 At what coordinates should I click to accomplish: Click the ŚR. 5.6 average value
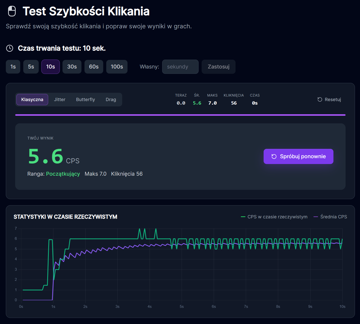pyautogui.click(x=197, y=103)
